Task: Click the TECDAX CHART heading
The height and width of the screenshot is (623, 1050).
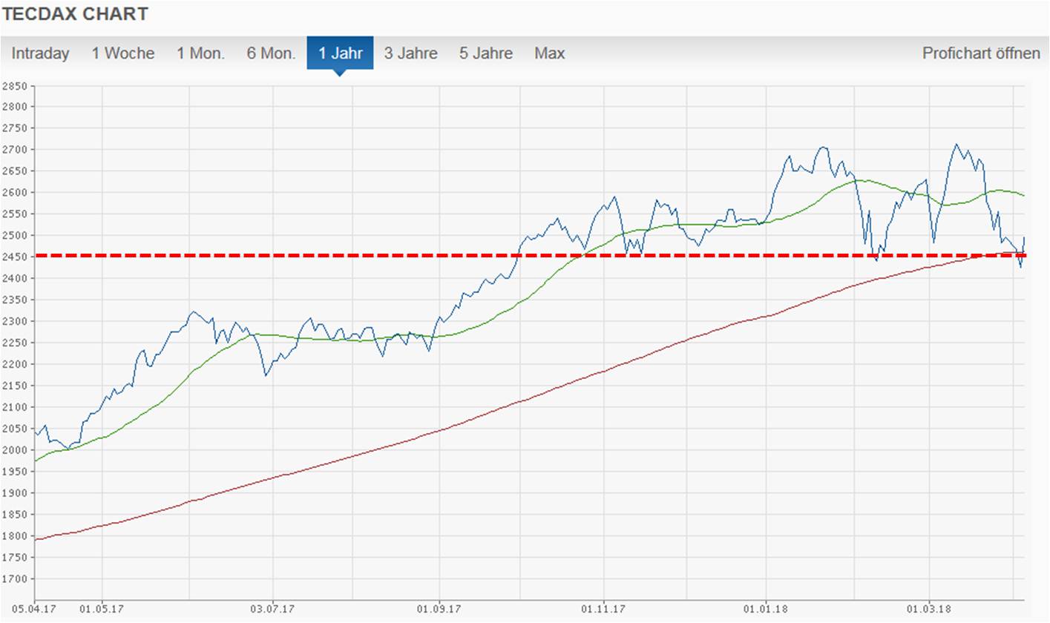Action: coord(76,14)
